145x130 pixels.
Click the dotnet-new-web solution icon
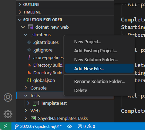pyautogui.click(x=31, y=27)
